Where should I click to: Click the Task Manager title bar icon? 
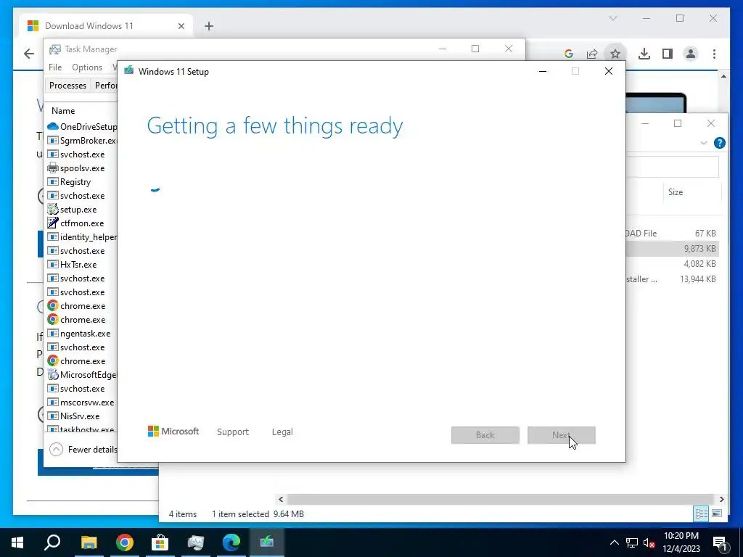[x=55, y=49]
